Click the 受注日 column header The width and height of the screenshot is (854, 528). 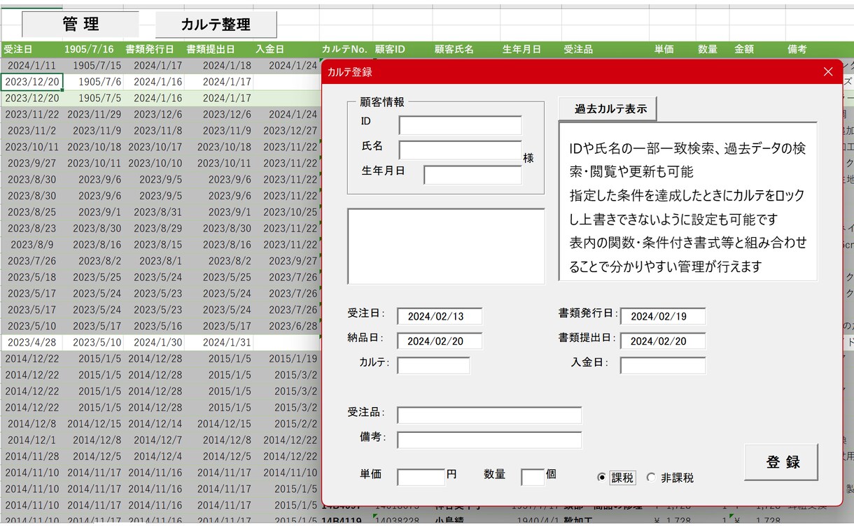(31, 49)
